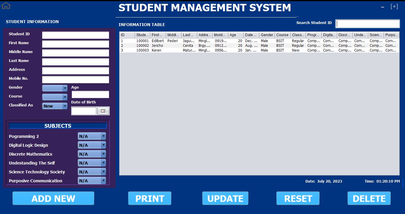Expand the Purposive Communication dropdown
This screenshot has width=405, height=214.
pos(92,181)
